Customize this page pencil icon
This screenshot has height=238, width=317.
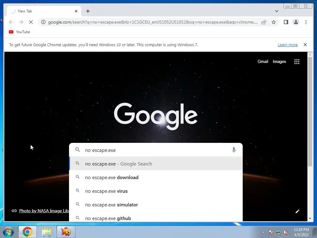(297, 211)
